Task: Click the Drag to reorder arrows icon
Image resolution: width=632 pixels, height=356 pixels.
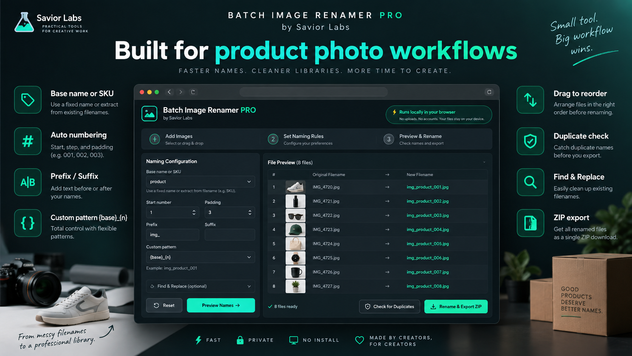Action: point(530,100)
